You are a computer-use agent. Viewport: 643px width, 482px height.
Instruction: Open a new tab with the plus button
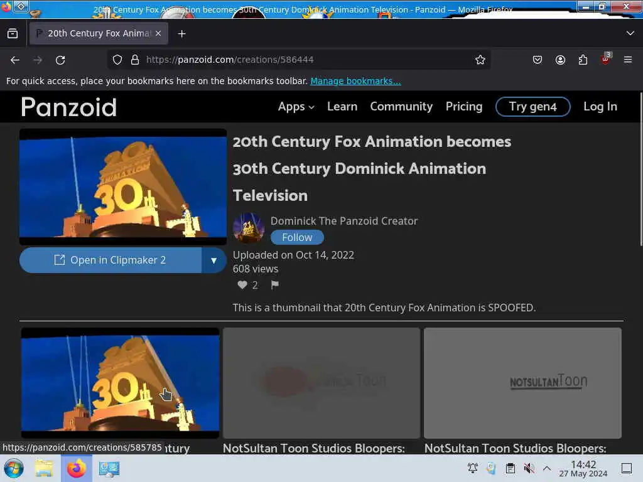point(181,34)
